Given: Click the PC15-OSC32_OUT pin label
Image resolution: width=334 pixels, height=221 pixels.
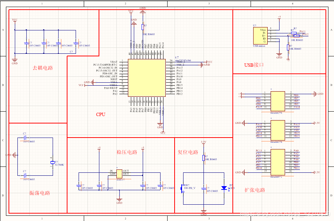Looking at the screenshot, I should [x=107, y=70].
